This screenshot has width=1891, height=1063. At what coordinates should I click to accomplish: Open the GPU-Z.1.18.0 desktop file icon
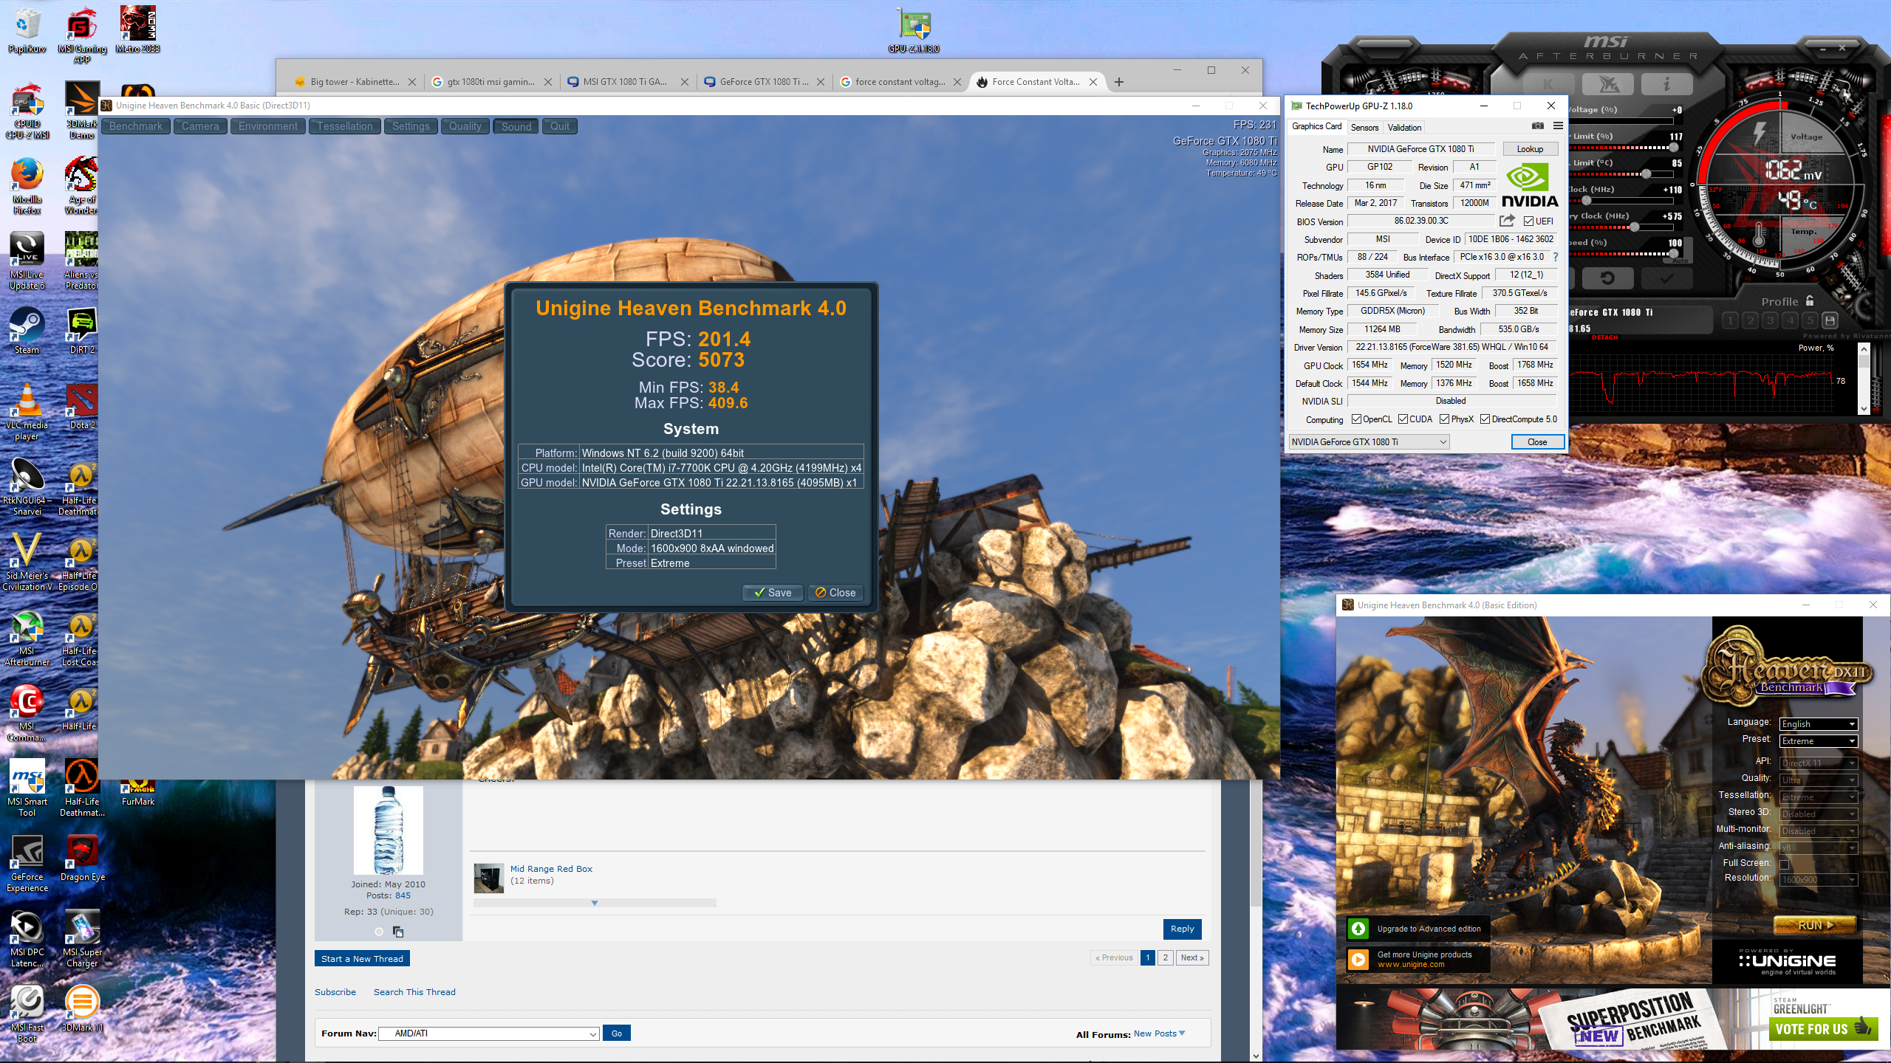[914, 31]
